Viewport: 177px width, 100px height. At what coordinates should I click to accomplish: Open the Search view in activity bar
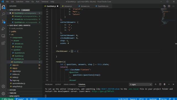tap(3, 14)
